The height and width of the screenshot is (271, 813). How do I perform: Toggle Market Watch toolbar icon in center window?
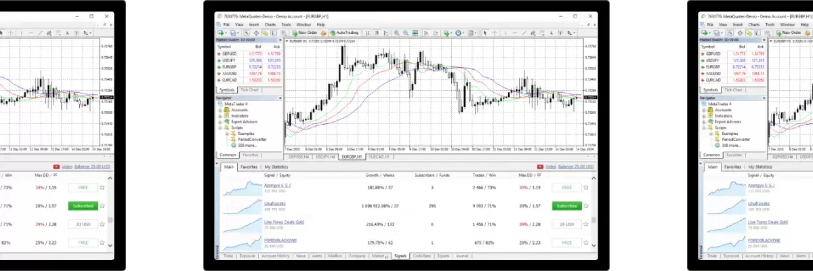pyautogui.click(x=247, y=33)
